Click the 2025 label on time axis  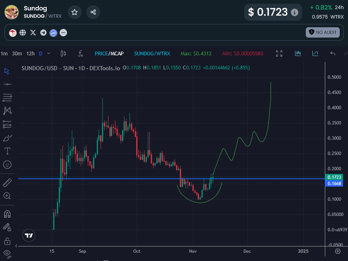[303, 251]
